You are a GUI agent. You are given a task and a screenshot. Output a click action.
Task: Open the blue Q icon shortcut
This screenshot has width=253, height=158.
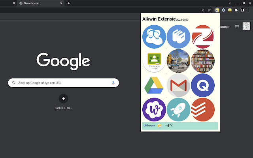point(203,85)
